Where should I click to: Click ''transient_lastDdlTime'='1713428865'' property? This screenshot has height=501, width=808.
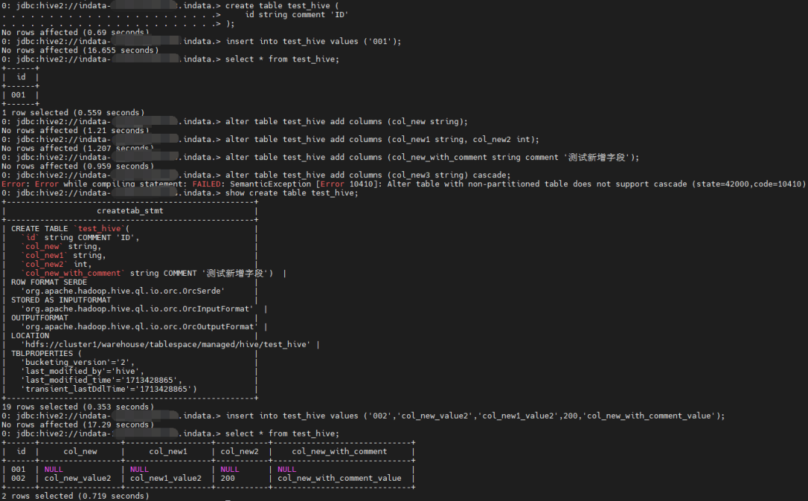[108, 390]
